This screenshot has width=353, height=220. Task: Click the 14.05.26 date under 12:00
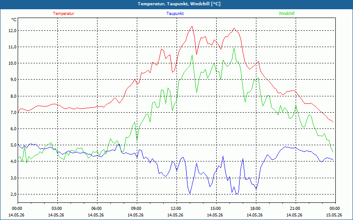[175, 215]
